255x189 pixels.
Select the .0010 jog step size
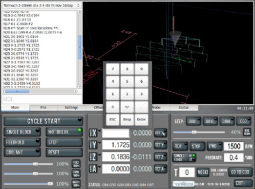tap(210, 121)
